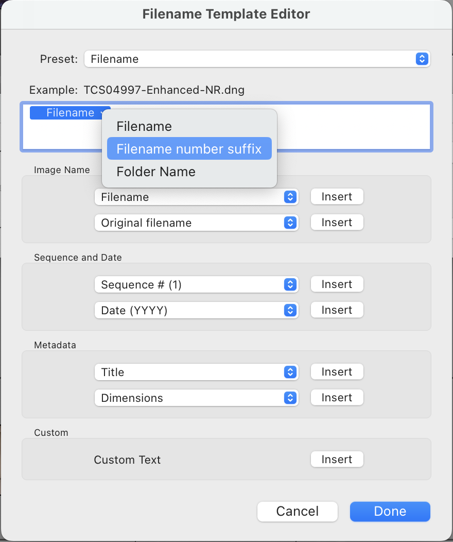Open the Date (YYYY) dropdown
The height and width of the screenshot is (542, 453).
tap(196, 310)
